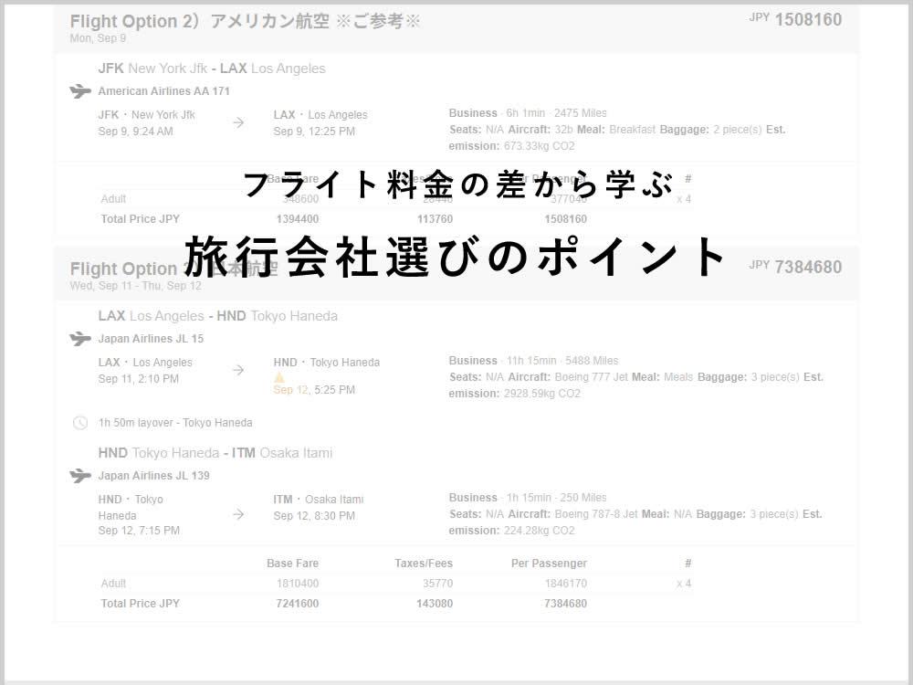Click arrival time 'Sep 12, 8:30 PM'
The height and width of the screenshot is (685, 913).
[314, 515]
